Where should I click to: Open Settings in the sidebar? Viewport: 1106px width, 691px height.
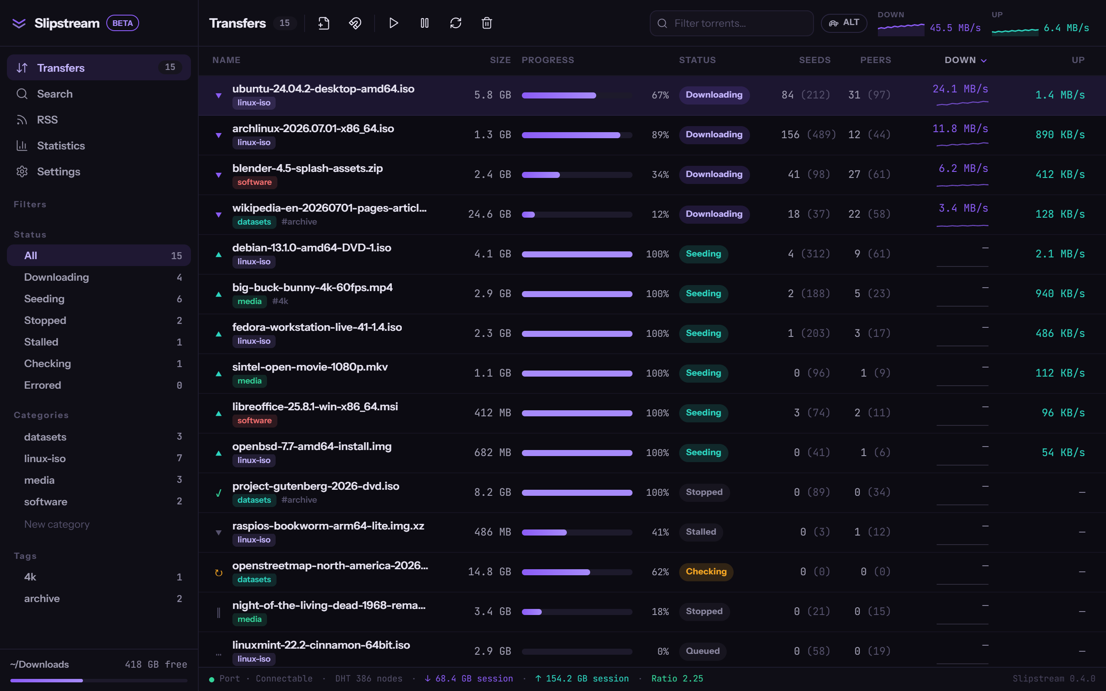coord(99,172)
